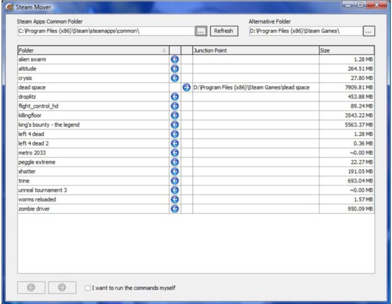Image resolution: width=392 pixels, height=304 pixels.
Task: Click the 950.09 MB size value
Action: [360, 209]
